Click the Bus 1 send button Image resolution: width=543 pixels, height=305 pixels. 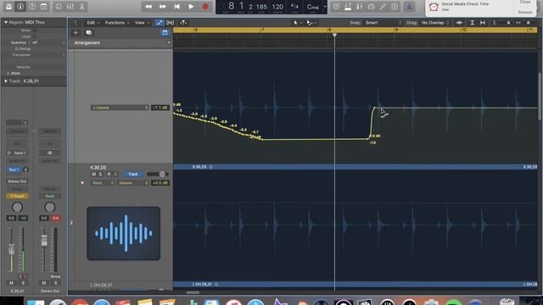[x=14, y=169]
